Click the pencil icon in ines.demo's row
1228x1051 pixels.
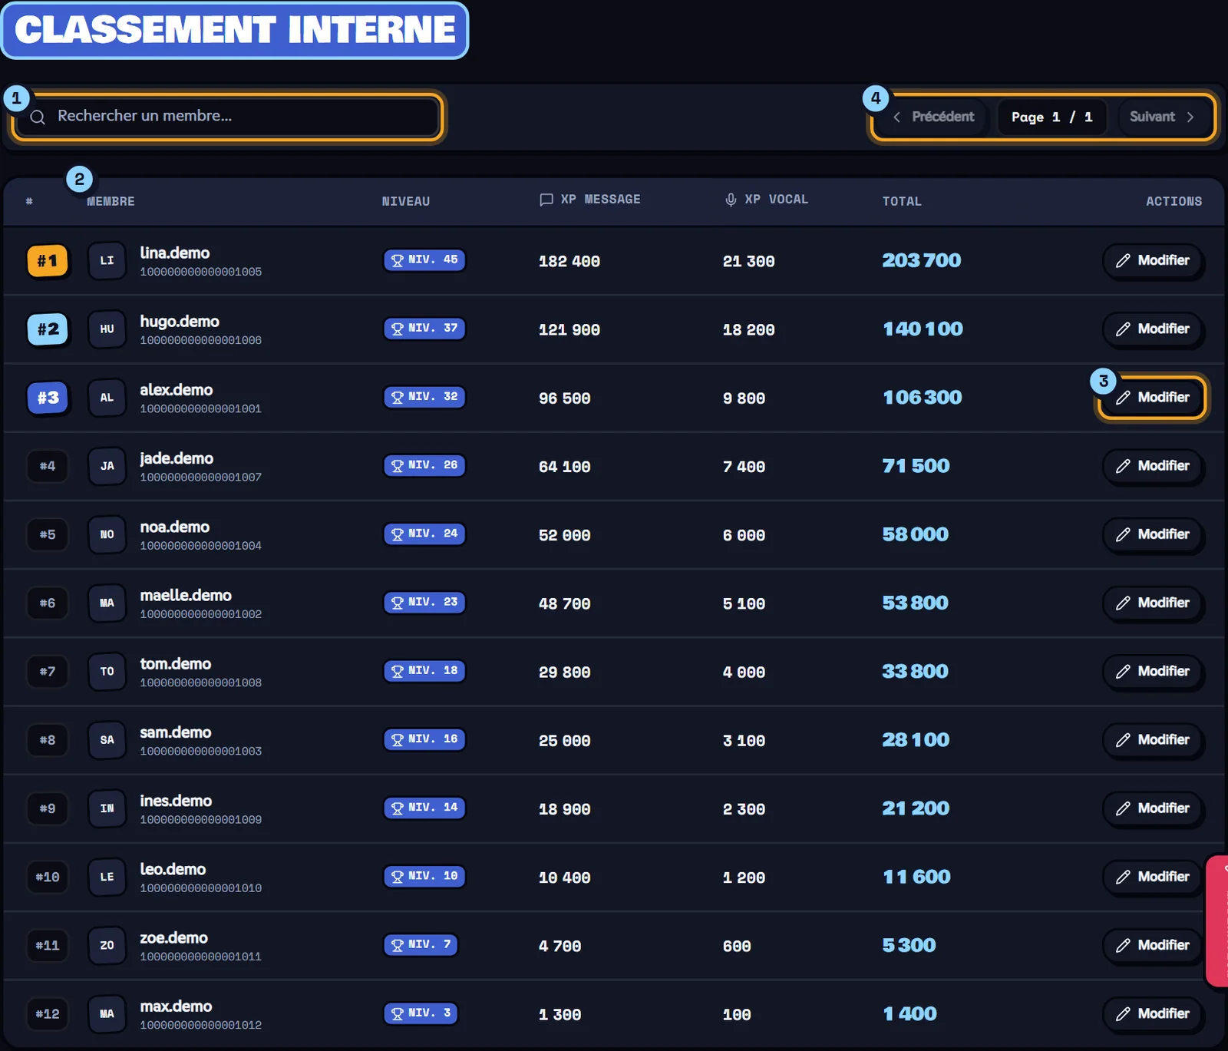1123,808
